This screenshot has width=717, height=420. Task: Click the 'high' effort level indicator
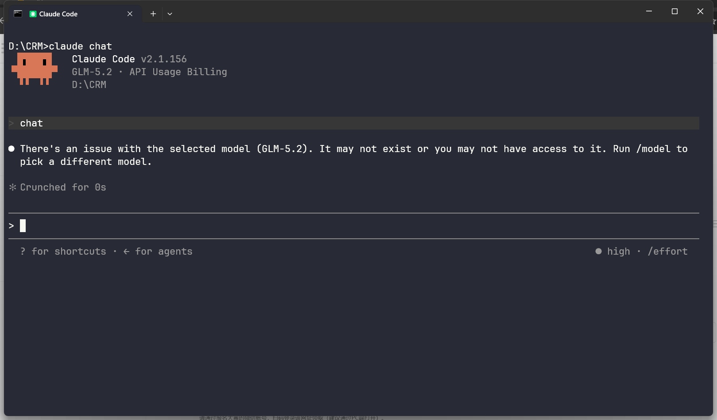point(613,252)
